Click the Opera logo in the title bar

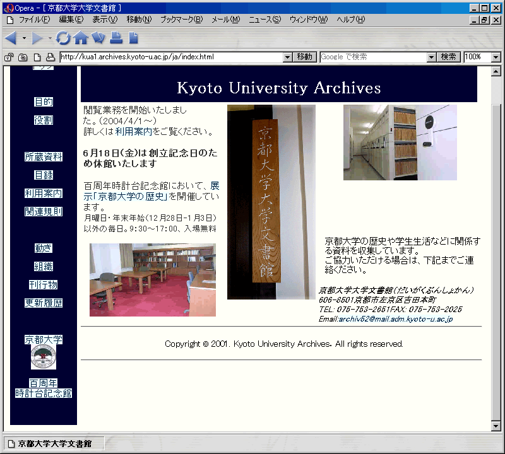pyautogui.click(x=9, y=8)
